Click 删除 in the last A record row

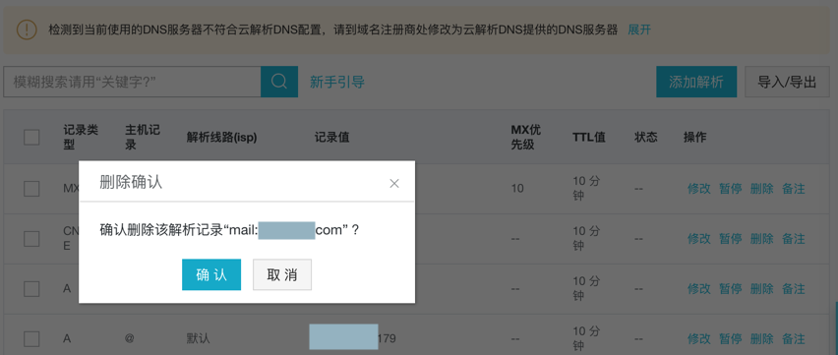761,339
